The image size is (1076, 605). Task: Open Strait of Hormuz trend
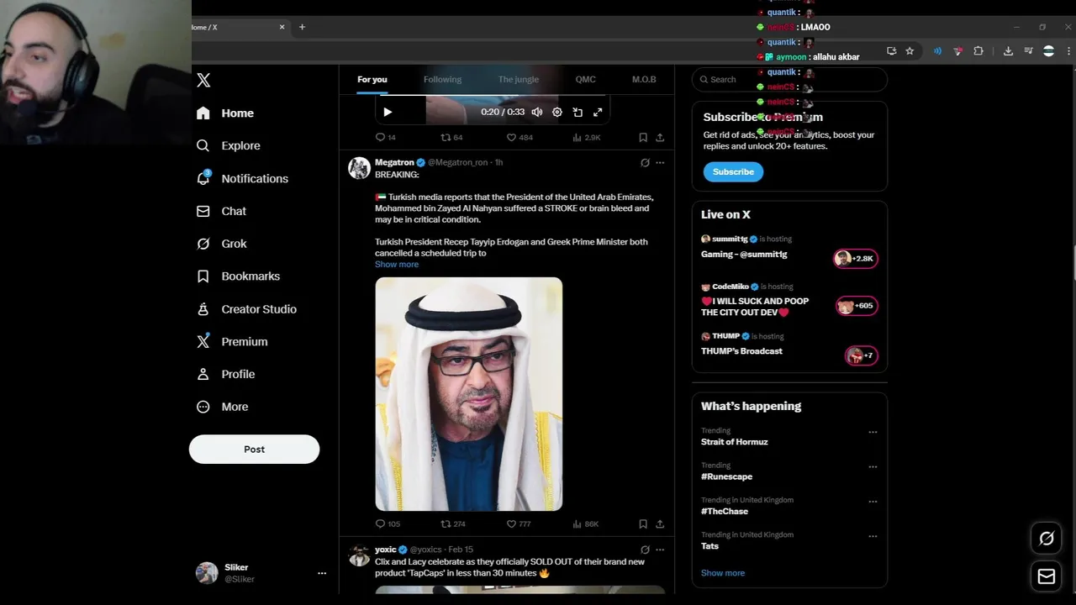(735, 442)
